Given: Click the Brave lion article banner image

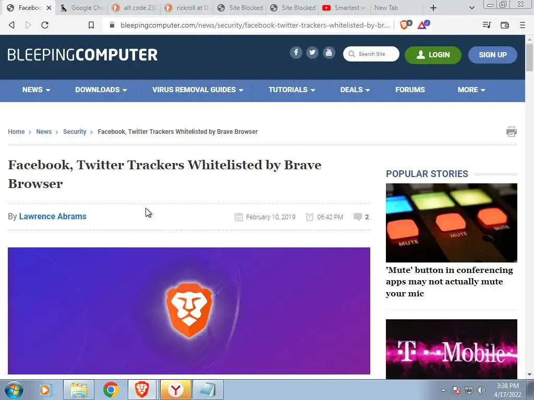Looking at the screenshot, I should click(189, 311).
